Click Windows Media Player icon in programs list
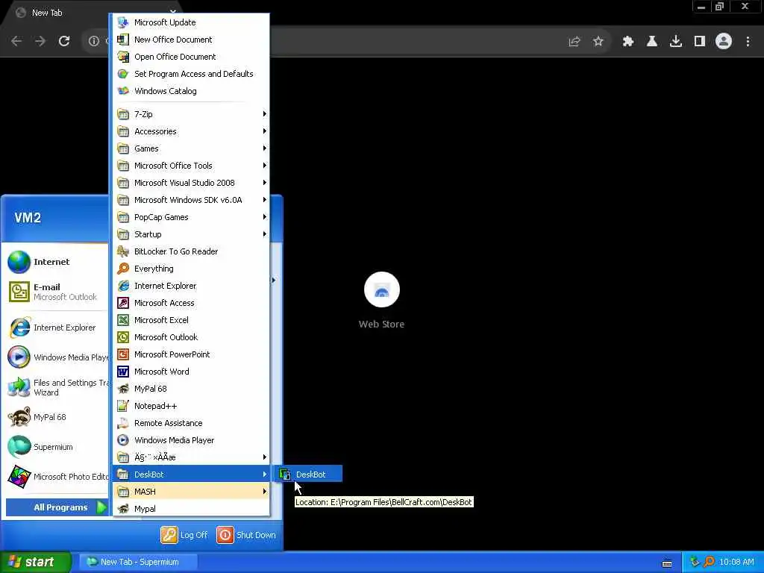 click(x=123, y=440)
